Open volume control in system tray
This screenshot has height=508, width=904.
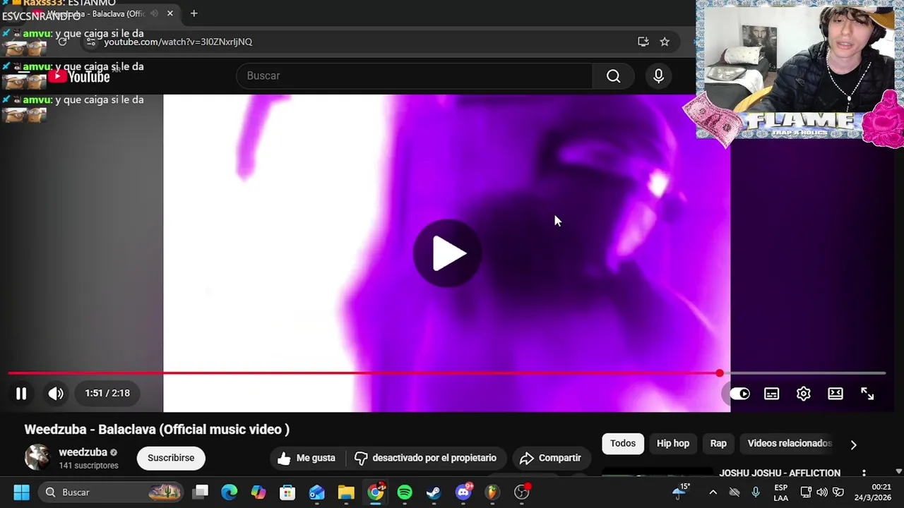click(821, 492)
